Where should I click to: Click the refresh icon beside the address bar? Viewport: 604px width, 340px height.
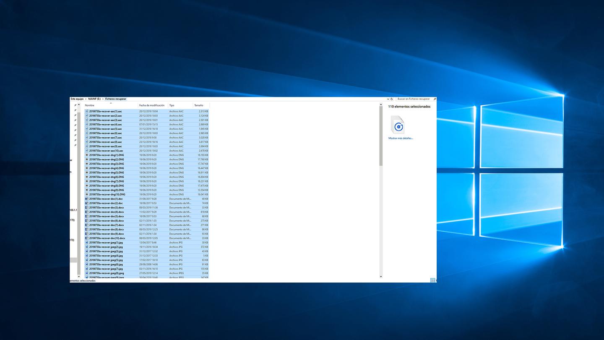(x=392, y=99)
